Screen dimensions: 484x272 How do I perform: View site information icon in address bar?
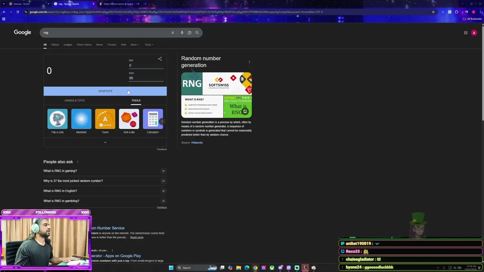coord(26,12)
